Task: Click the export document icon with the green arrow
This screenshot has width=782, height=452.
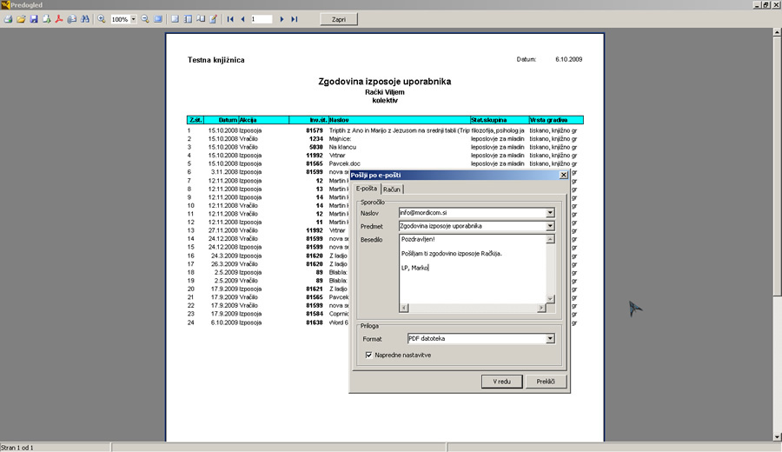Action: [46, 19]
